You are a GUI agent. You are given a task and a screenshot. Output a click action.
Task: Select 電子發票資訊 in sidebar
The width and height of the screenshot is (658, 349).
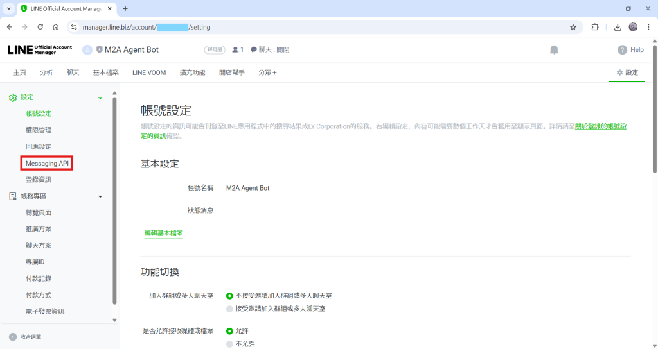45,311
